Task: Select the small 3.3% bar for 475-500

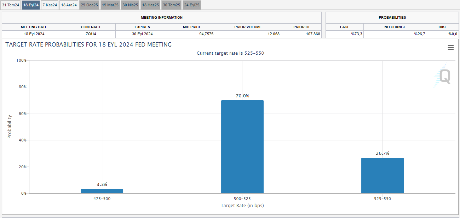Action: click(102, 191)
